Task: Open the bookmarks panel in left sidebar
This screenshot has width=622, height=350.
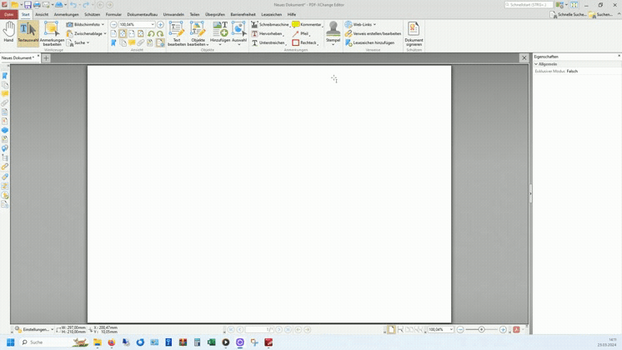Action: point(5,76)
